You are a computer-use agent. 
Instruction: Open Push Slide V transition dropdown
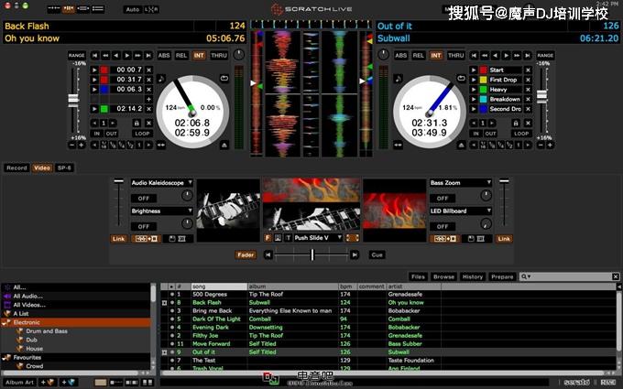pyautogui.click(x=339, y=238)
